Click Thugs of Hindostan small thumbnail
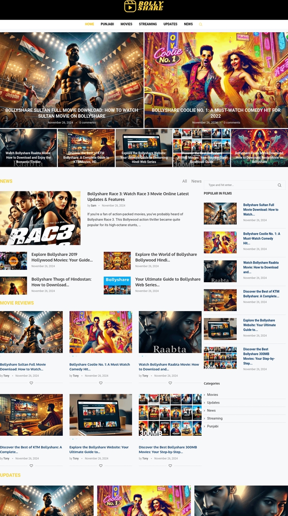Image resolution: width=288 pixels, height=516 pixels. point(14,286)
